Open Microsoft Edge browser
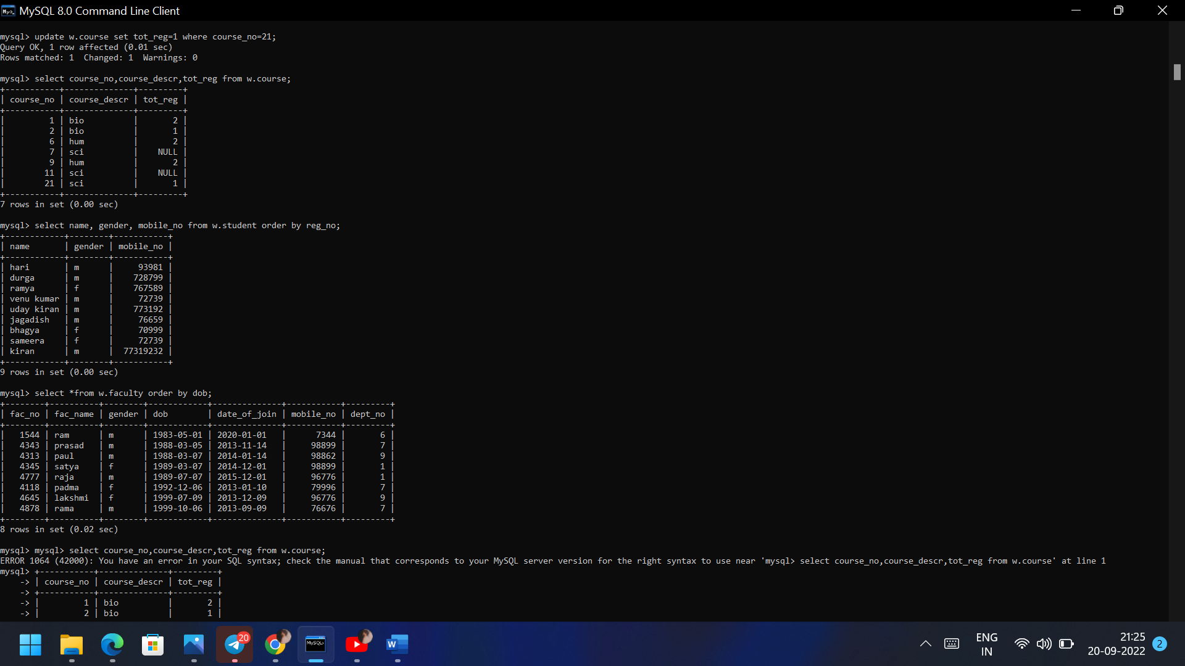1185x666 pixels. click(112, 646)
